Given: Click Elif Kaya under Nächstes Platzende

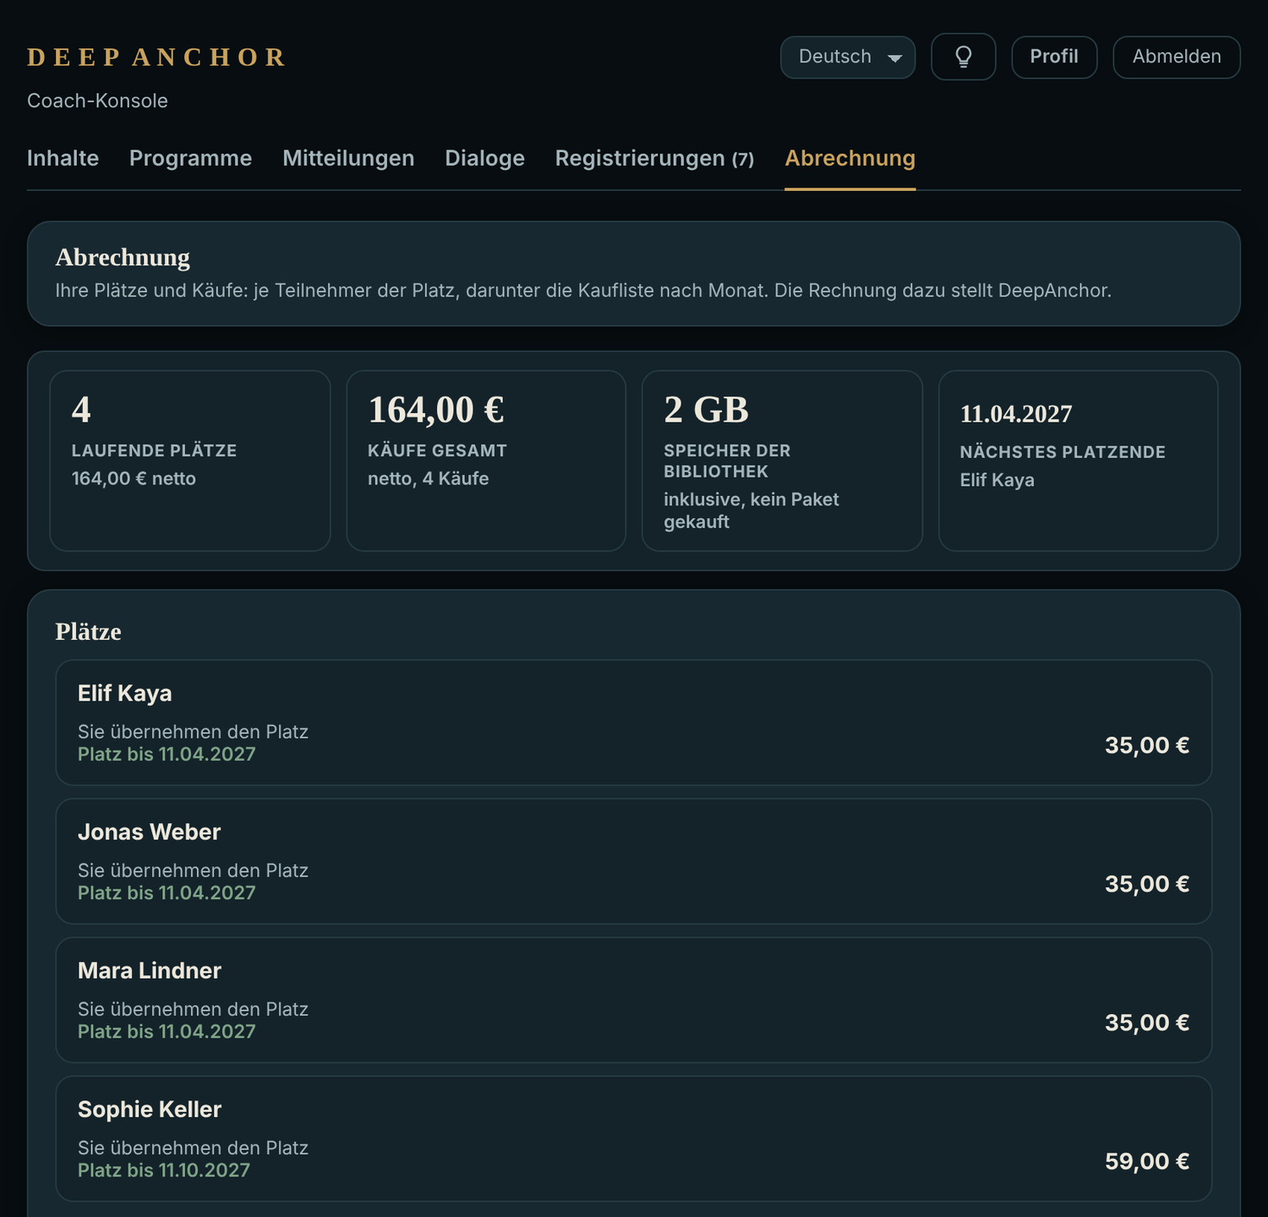Looking at the screenshot, I should click(x=997, y=480).
